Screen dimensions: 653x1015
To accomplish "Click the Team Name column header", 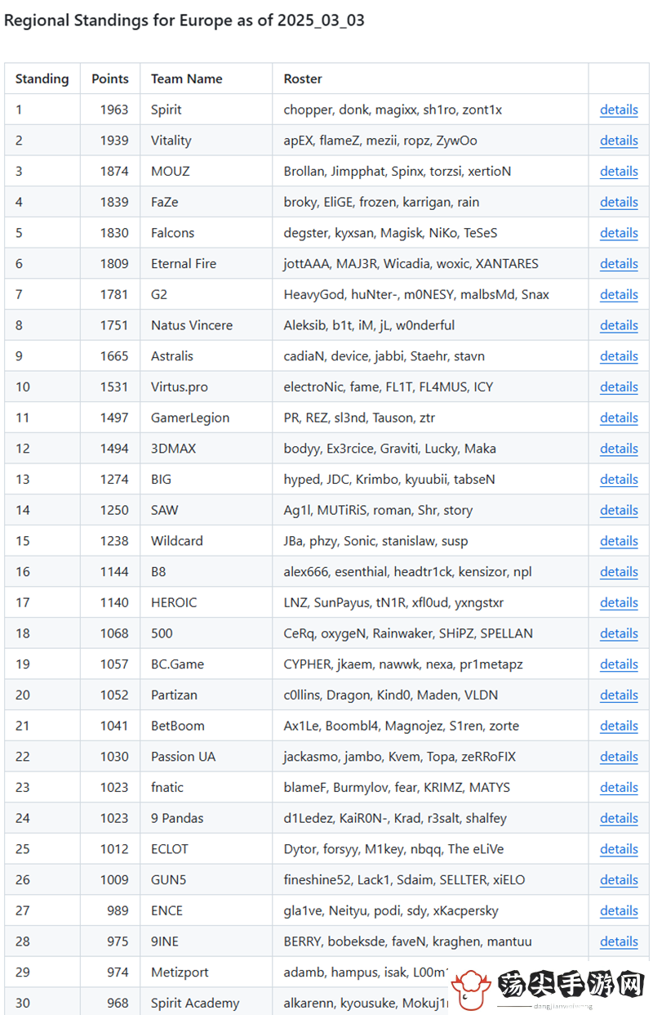I will point(187,79).
